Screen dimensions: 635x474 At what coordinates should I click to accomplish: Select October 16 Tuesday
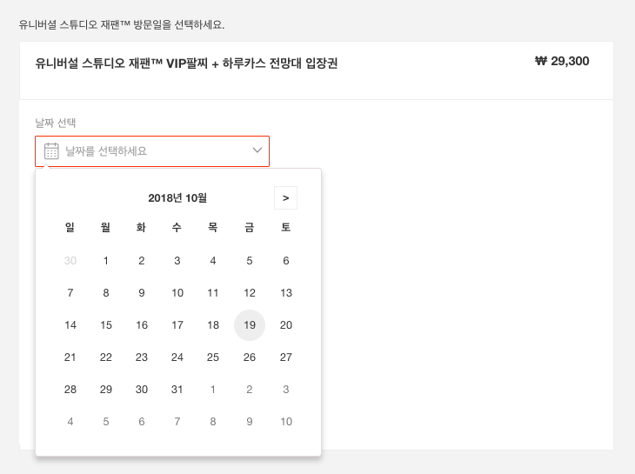click(141, 325)
